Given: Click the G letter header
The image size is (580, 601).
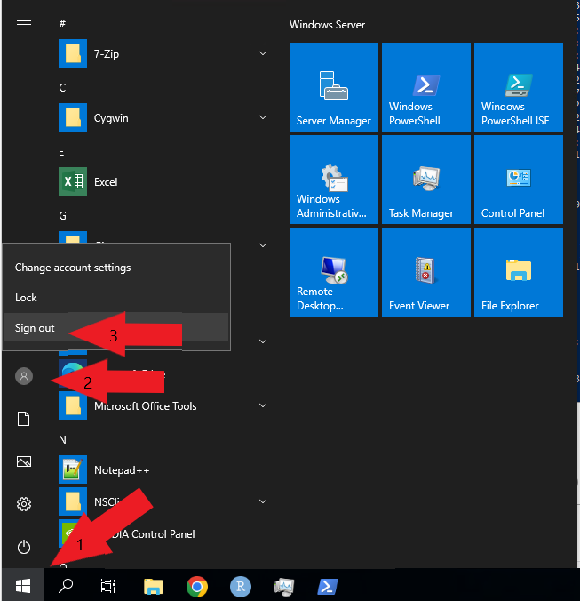Looking at the screenshot, I should (x=62, y=216).
